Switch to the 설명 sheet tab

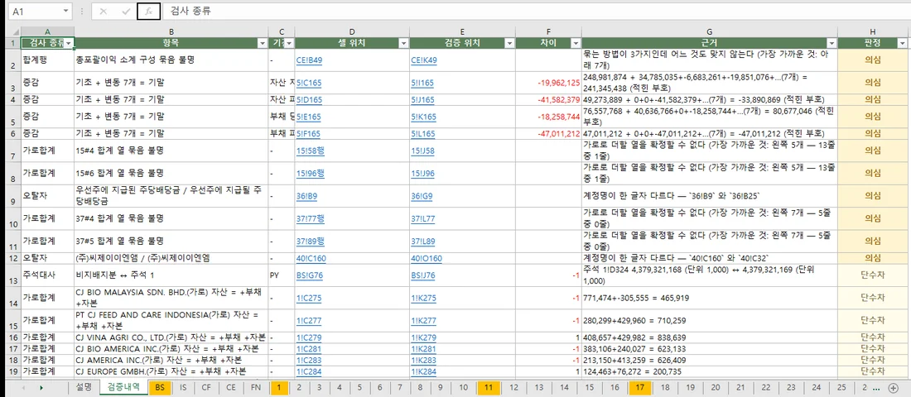(83, 388)
